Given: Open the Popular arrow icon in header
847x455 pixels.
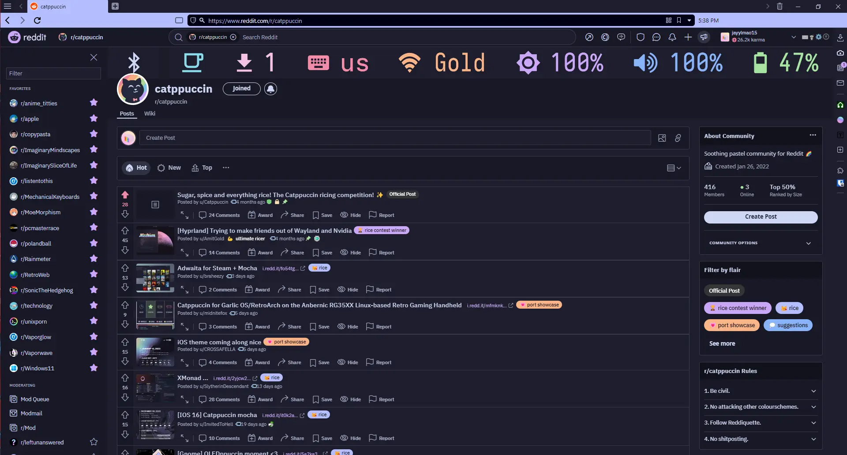Looking at the screenshot, I should [589, 37].
